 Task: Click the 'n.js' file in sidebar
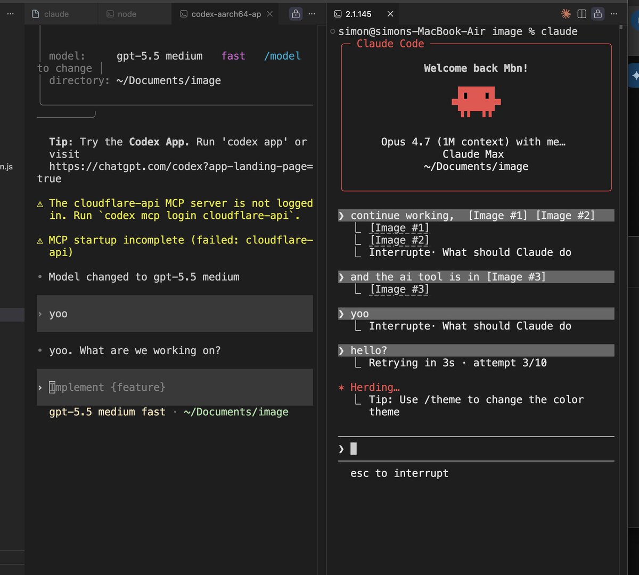[6, 167]
